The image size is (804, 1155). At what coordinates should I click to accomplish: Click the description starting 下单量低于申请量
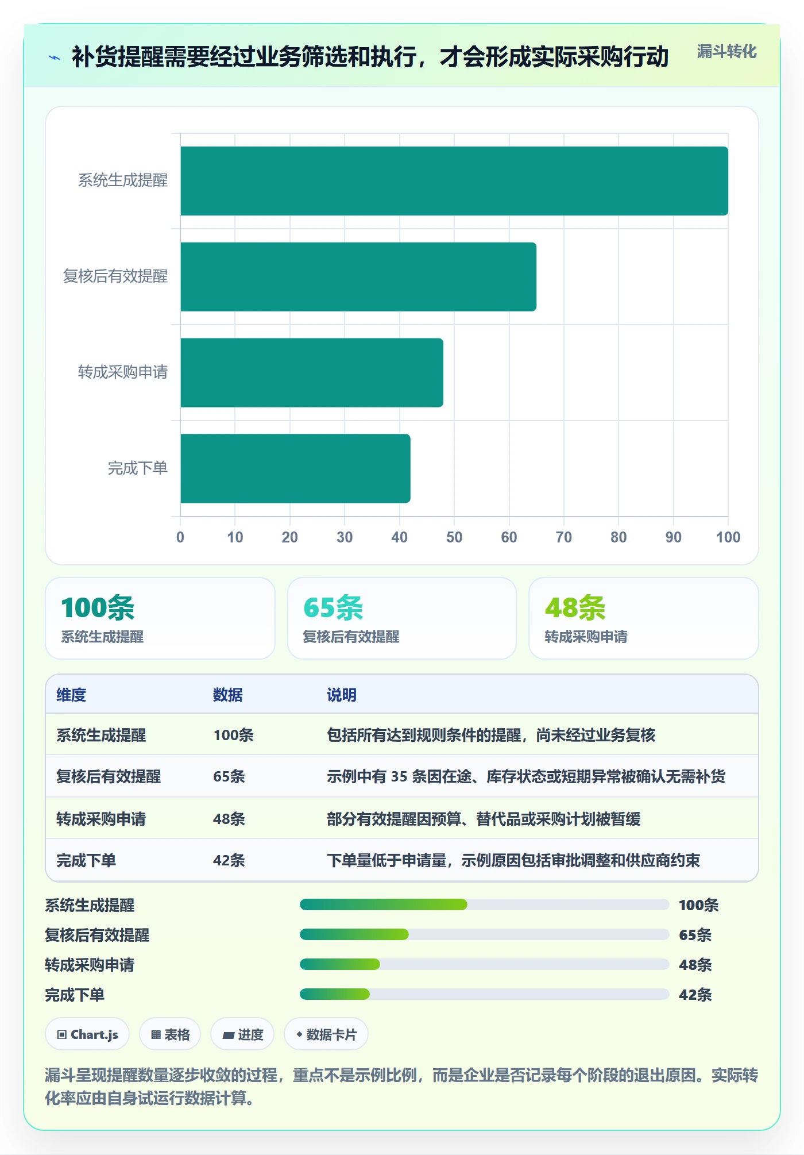tap(513, 860)
